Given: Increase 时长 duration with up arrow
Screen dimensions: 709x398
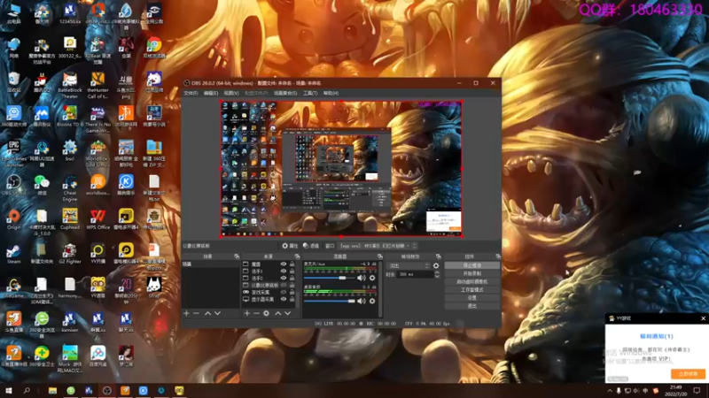Looking at the screenshot, I should tap(437, 272).
